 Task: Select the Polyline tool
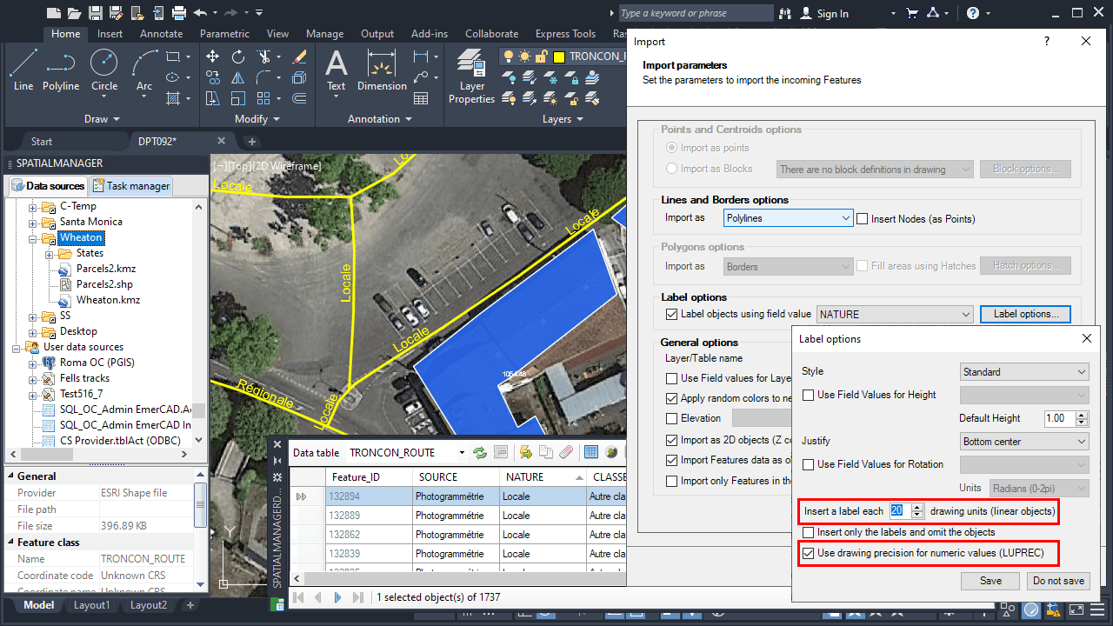pos(61,70)
